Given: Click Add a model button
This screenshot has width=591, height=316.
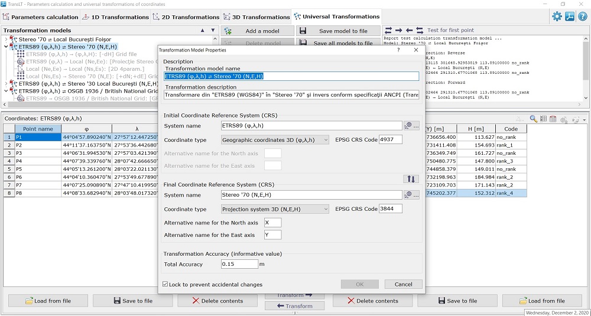Looking at the screenshot, I should pyautogui.click(x=258, y=31).
